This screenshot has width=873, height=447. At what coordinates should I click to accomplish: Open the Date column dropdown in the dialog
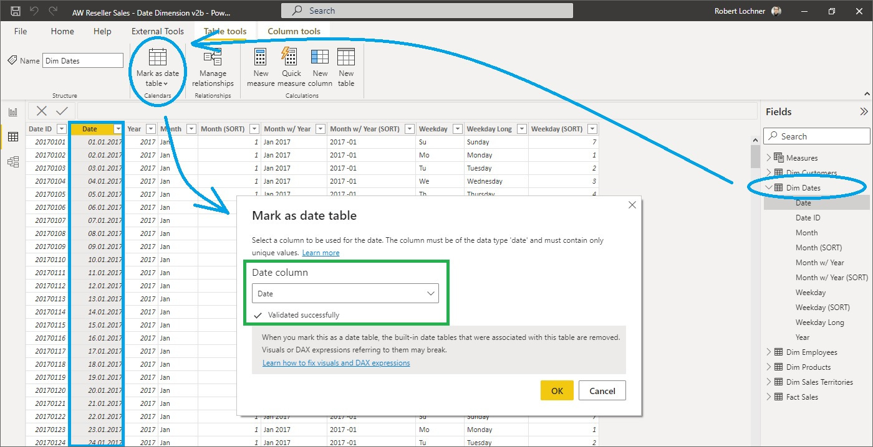430,293
